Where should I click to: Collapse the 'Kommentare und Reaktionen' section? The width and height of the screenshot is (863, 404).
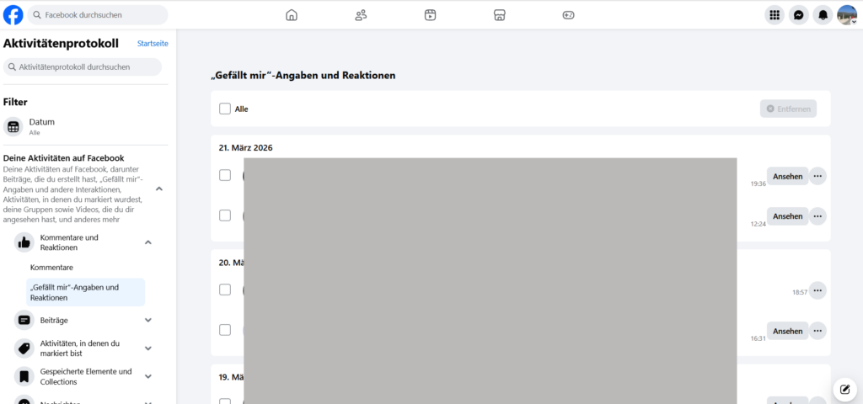(x=148, y=242)
